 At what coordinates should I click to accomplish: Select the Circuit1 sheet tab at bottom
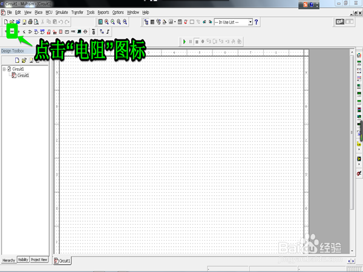point(62,261)
